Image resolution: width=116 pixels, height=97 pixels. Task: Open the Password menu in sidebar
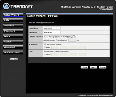click(13, 31)
